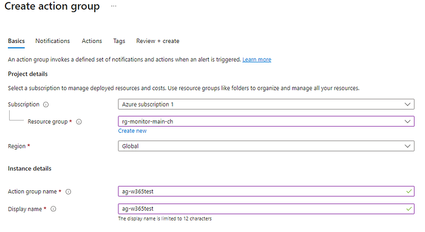Click the green checkmark in Action group name

pyautogui.click(x=409, y=191)
